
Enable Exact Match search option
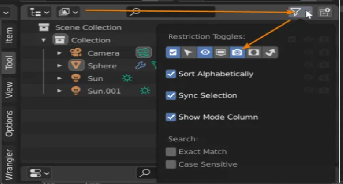click(x=171, y=152)
